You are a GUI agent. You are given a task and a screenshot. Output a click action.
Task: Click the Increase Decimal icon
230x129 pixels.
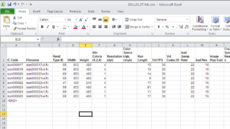click(x=181, y=27)
